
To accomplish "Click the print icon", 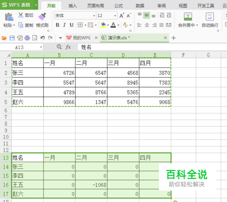I will click(27, 38).
